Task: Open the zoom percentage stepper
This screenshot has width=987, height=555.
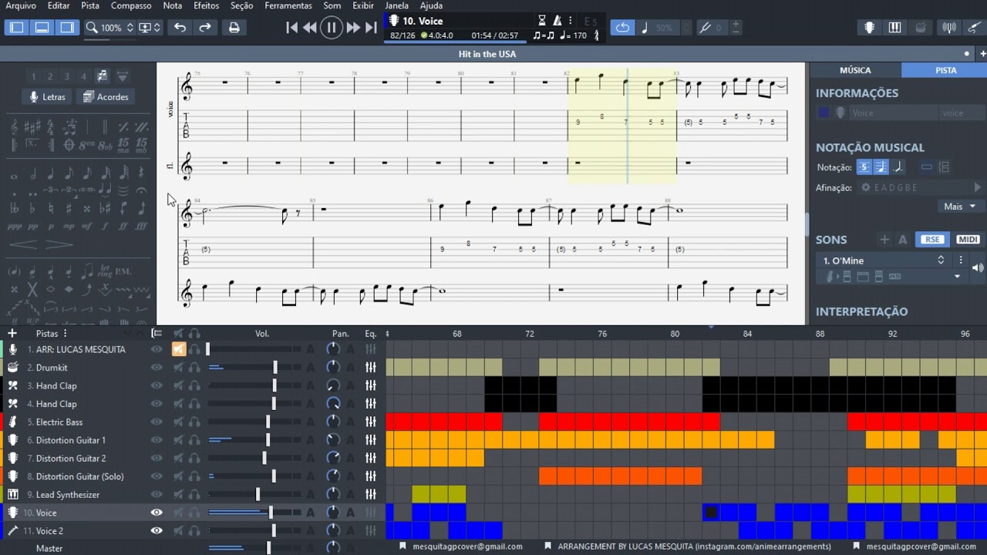Action: click(x=130, y=28)
